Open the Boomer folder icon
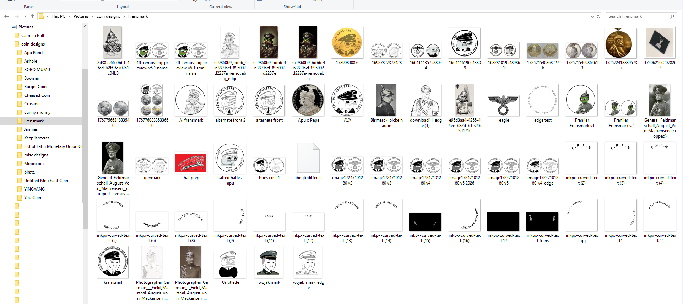Viewport: 683px width, 304px height. pyautogui.click(x=20, y=78)
